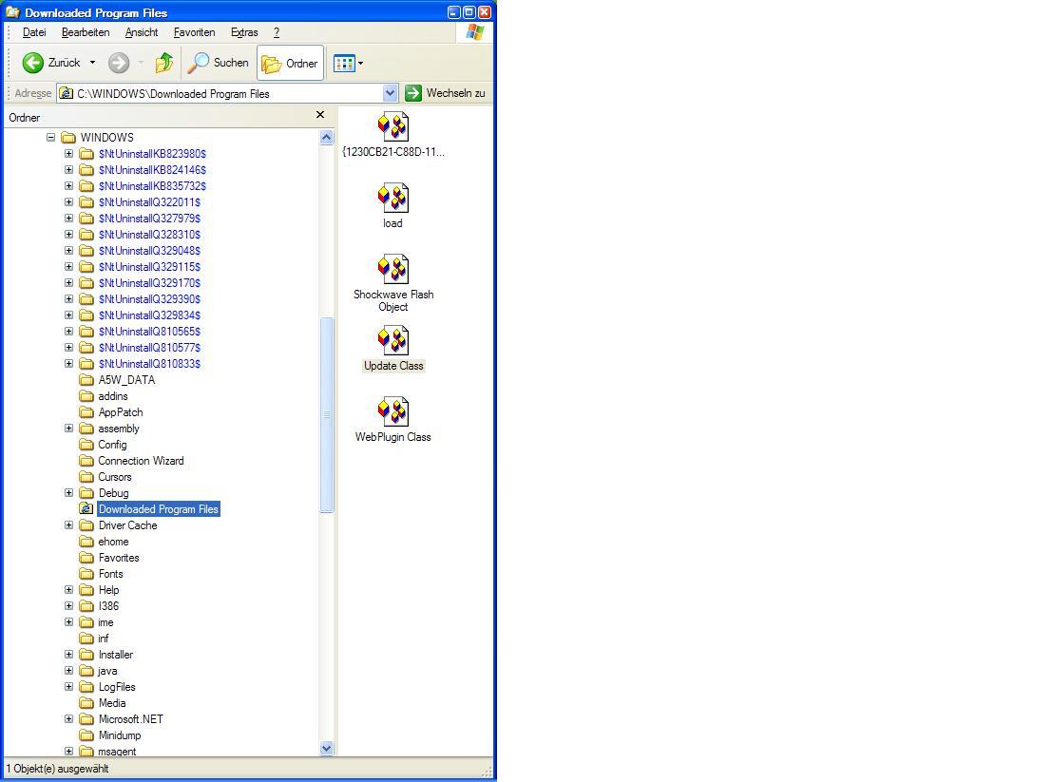Expand the I386 folder node

coord(68,606)
